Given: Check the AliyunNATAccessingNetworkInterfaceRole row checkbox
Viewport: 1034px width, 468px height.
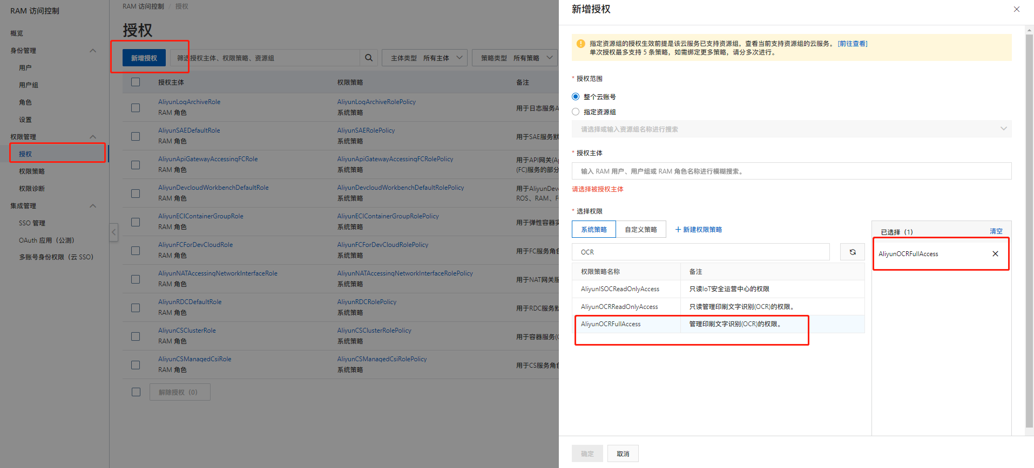Looking at the screenshot, I should [136, 279].
